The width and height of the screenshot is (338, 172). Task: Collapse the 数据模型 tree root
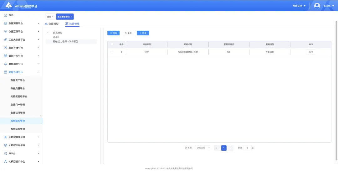click(48, 33)
